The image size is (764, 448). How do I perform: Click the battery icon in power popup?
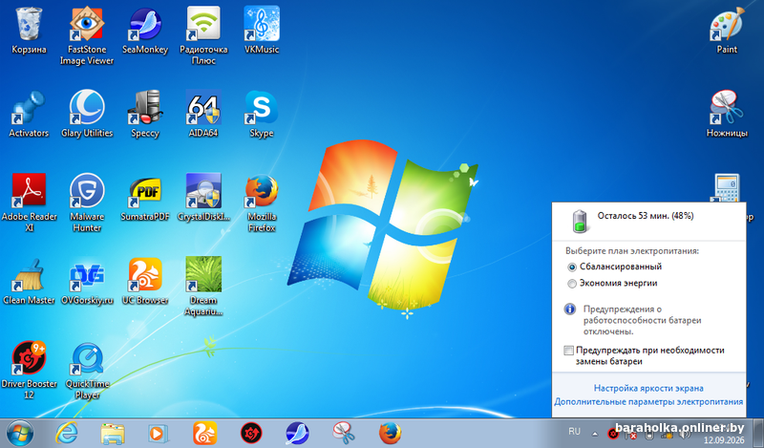tap(580, 221)
